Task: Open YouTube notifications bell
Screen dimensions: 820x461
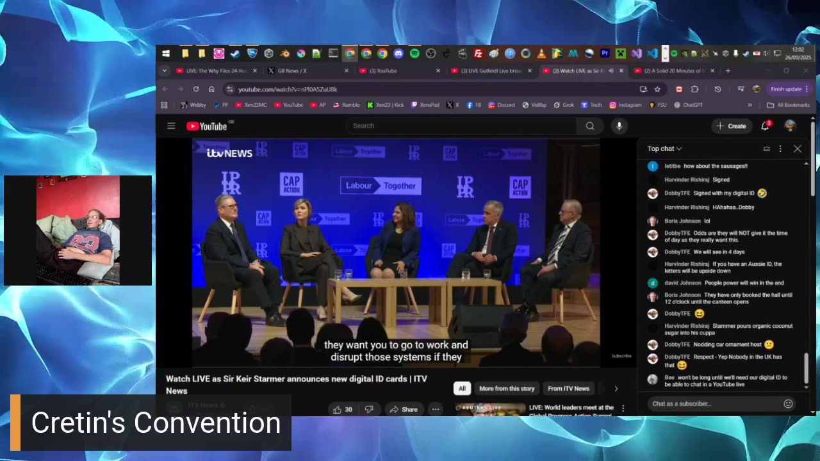Action: click(765, 125)
